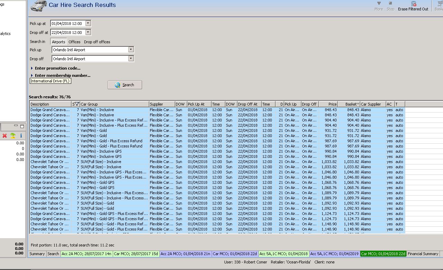The image size is (443, 270).
Task: Click the Erase Filtered Out toolbar icon
Action: pos(413,3)
